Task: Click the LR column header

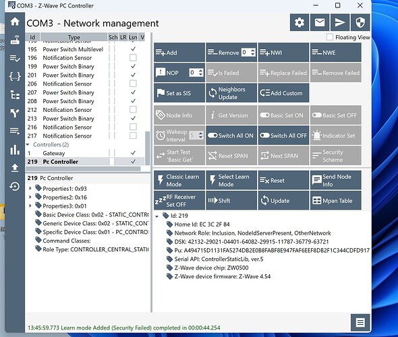Action: point(123,37)
